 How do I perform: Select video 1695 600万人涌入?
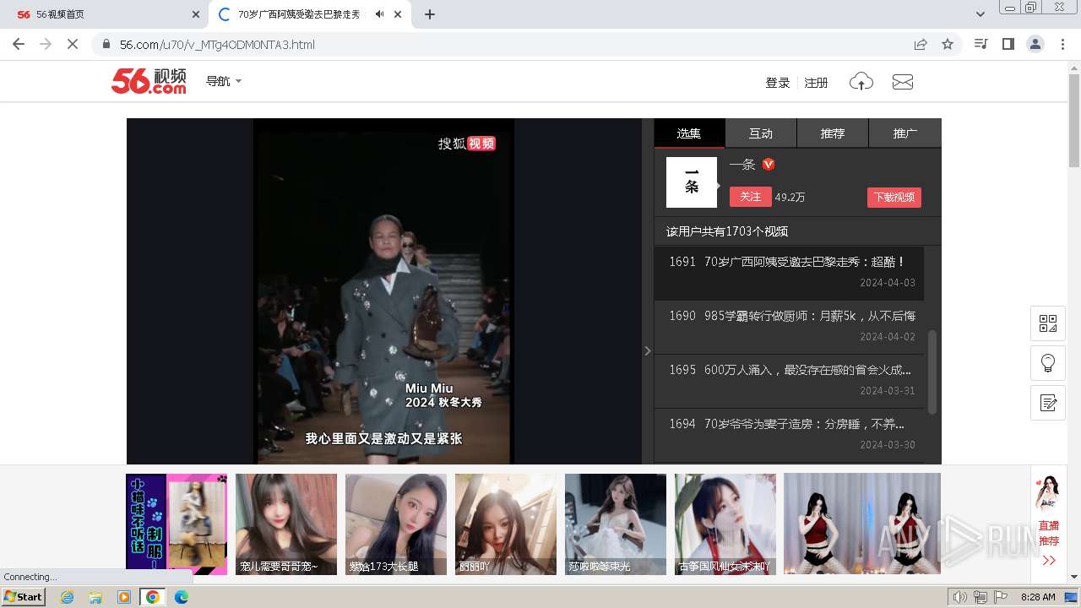789,381
